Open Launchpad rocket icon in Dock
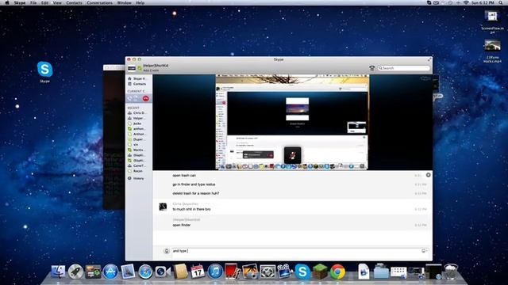 (75, 272)
